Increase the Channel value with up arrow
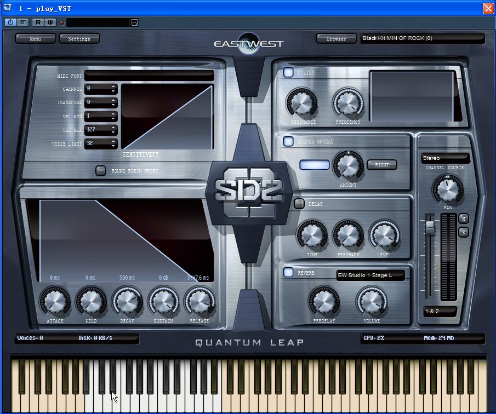Image resolution: width=496 pixels, height=414 pixels. pos(113,87)
